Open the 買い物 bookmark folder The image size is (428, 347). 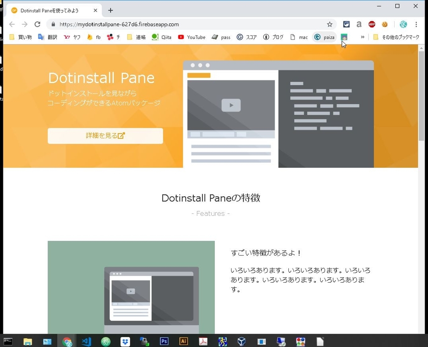click(x=20, y=37)
